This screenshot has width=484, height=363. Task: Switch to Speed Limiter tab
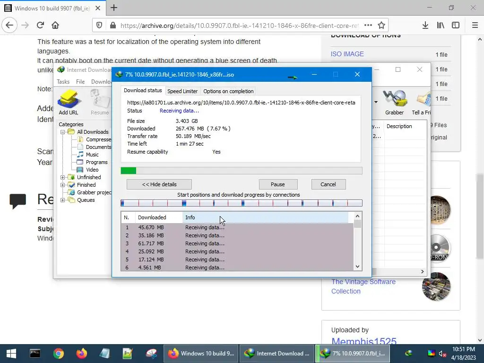(x=182, y=91)
